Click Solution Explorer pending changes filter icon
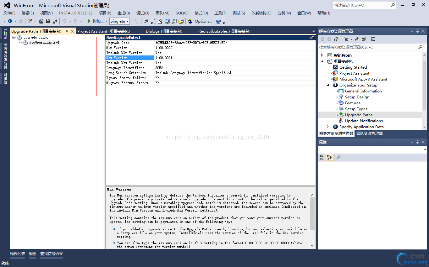 346,39
